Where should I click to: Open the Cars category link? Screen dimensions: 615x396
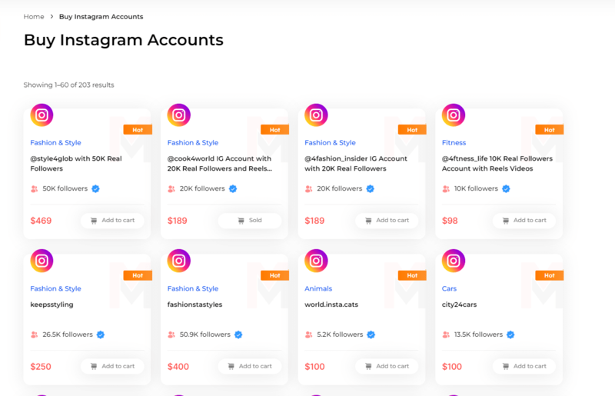449,288
